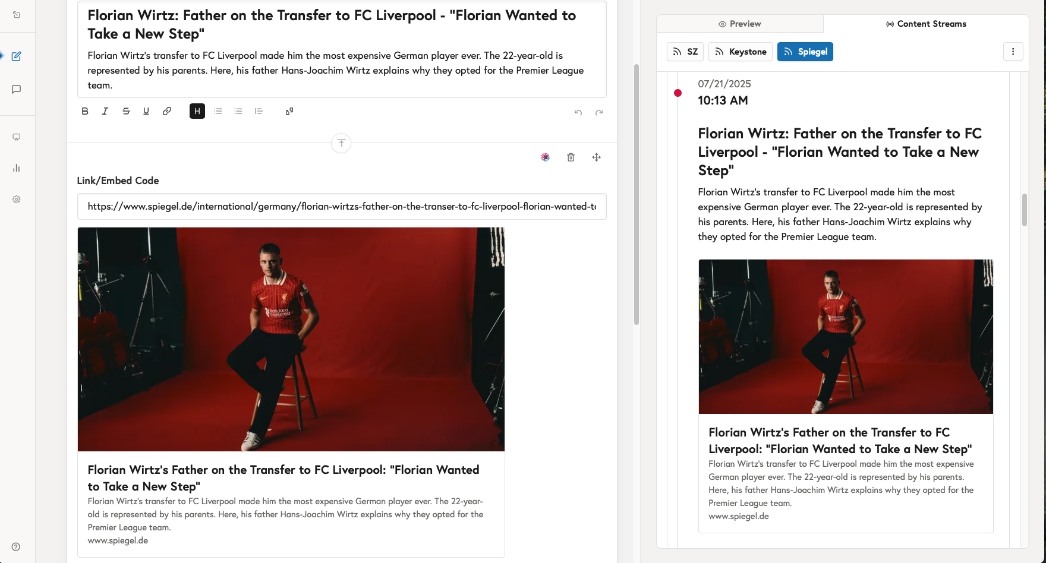Delete the embed block with trash icon
This screenshot has width=1046, height=563.
[571, 157]
